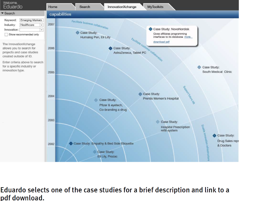Click the Facilitate business collaboration label
Screen dimensions: 254x201
tap(90, 25)
